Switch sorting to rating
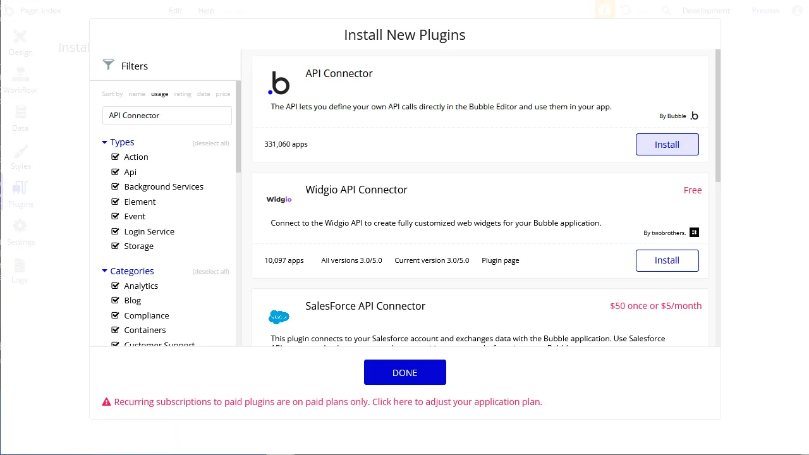The height and width of the screenshot is (455, 809). (x=182, y=94)
